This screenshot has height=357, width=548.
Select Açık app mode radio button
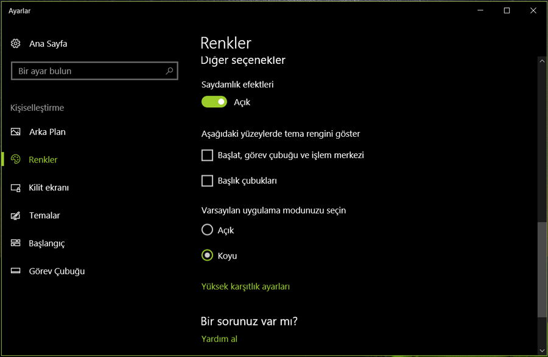(207, 230)
